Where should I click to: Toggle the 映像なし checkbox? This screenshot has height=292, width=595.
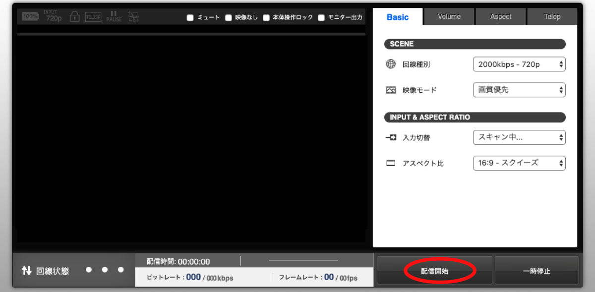(229, 18)
